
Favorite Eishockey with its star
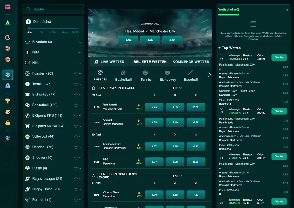pos(76,94)
